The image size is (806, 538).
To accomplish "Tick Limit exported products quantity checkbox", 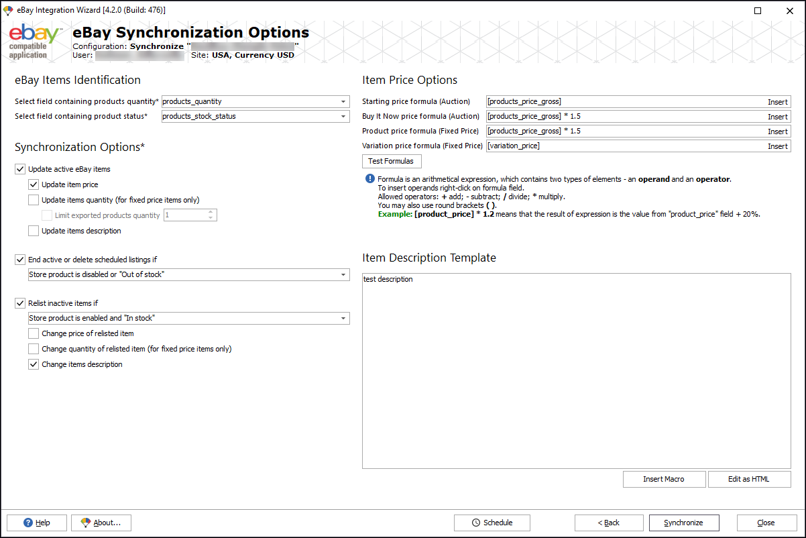I will coord(47,215).
